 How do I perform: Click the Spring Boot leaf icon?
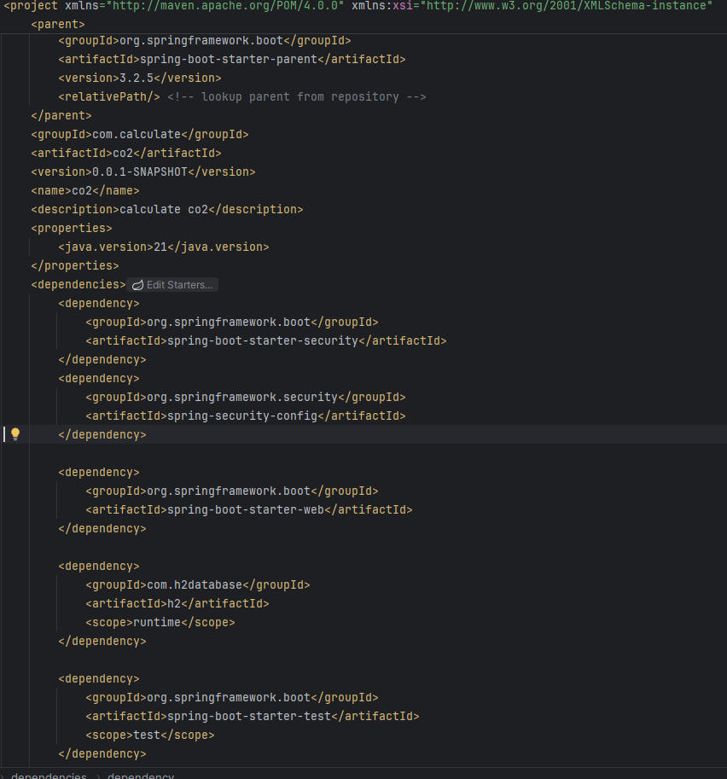(137, 284)
